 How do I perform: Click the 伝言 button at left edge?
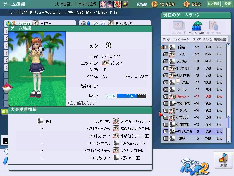coord(4,112)
